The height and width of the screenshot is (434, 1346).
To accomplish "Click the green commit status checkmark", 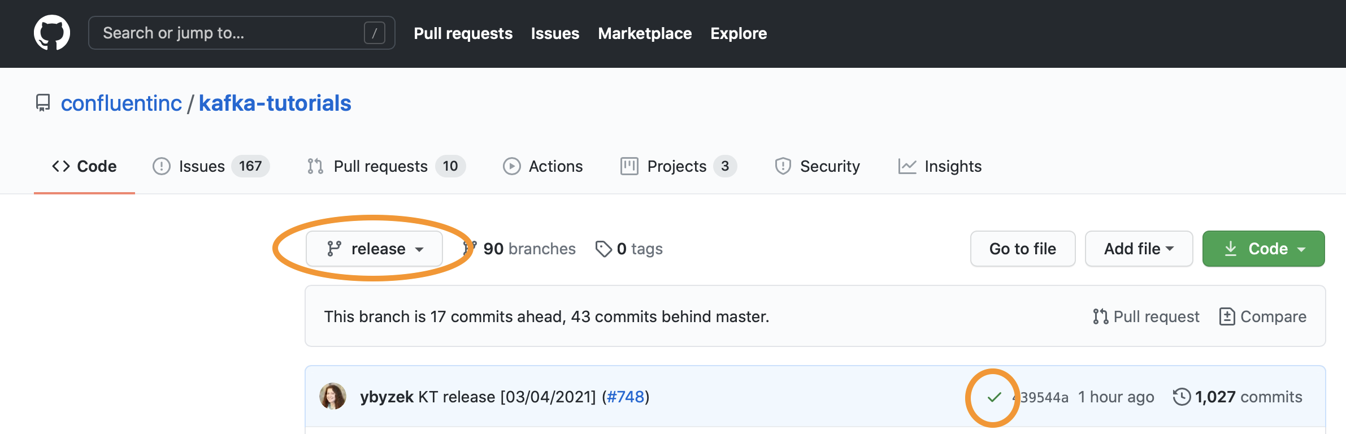I will pos(994,397).
